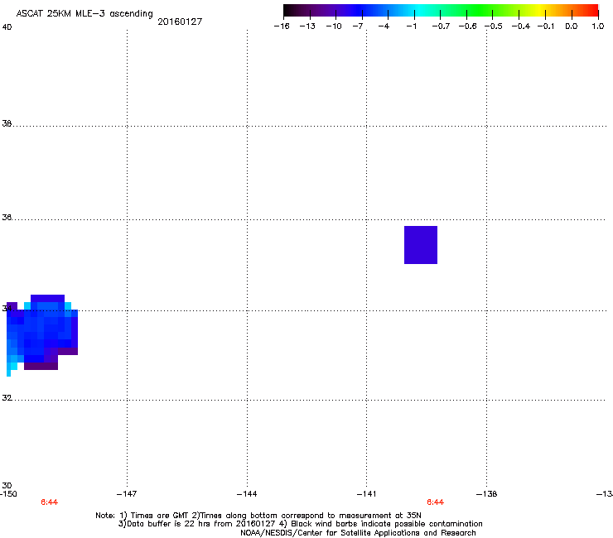Select the latitude label 36
Image resolution: width=613 pixels, height=538 pixels.
7,217
